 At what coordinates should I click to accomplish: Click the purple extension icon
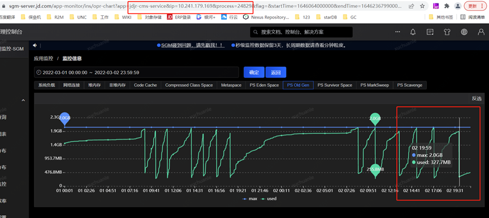click(436, 6)
